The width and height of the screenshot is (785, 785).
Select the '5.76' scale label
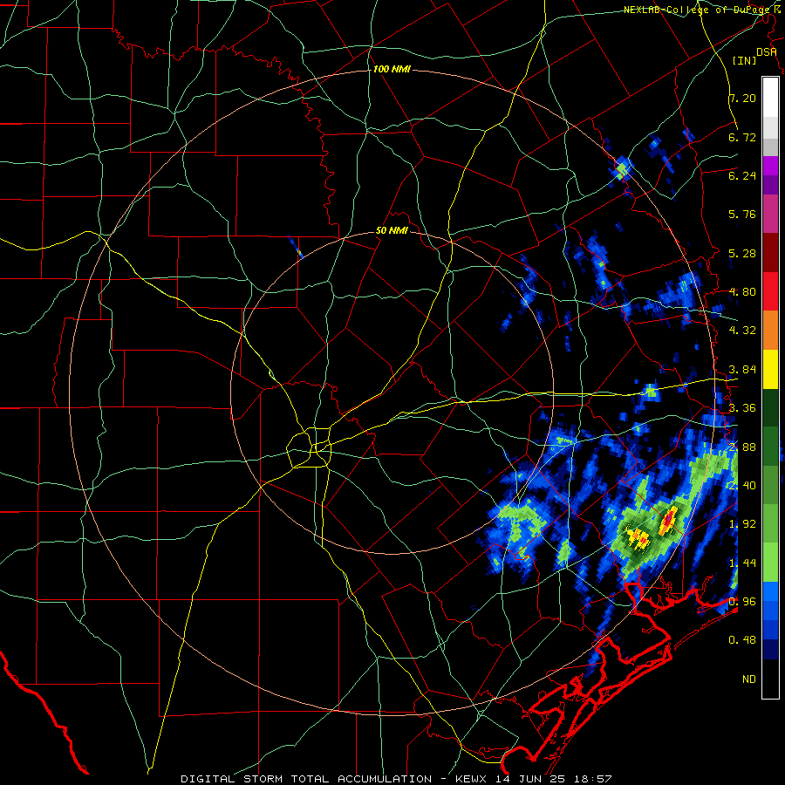(x=742, y=215)
